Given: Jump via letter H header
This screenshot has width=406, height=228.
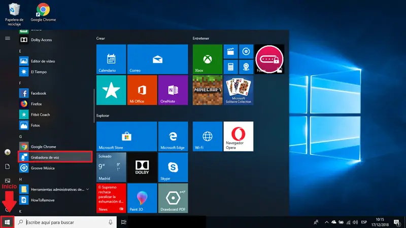Looking at the screenshot, I should coord(20,179).
